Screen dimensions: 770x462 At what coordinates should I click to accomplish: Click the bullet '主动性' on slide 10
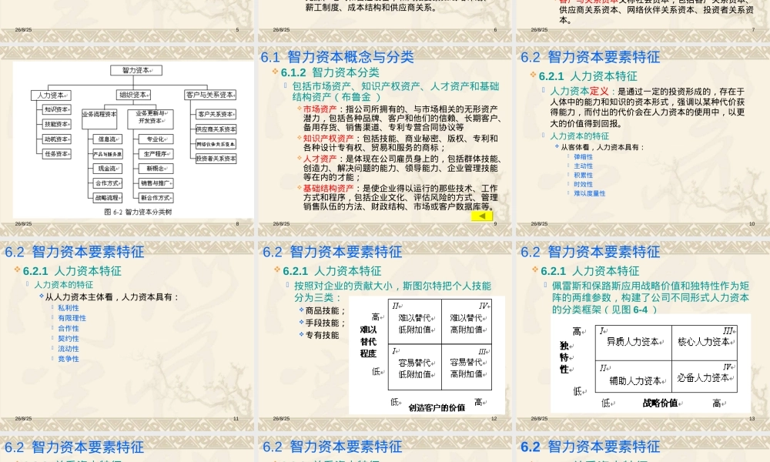583,166
